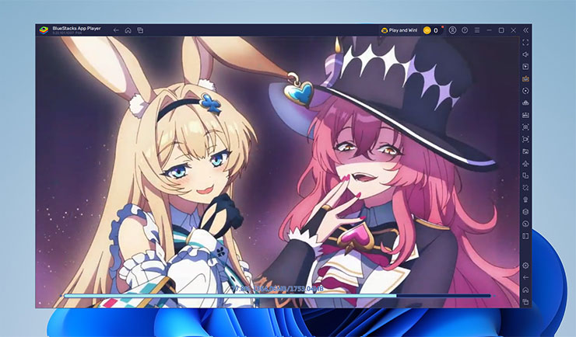
Task: Open recent apps from title bar
Action: tap(140, 30)
